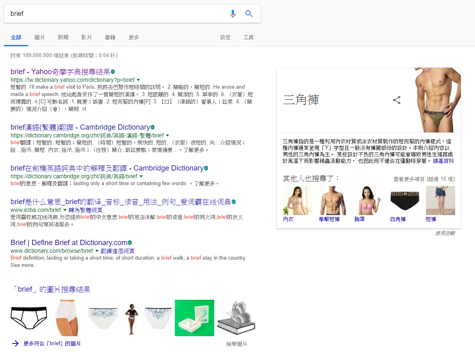Viewport: 475px width, 352px height.
Task: Expand dropdown arrow after Yahoo dictionary URL
Action: click(x=138, y=80)
